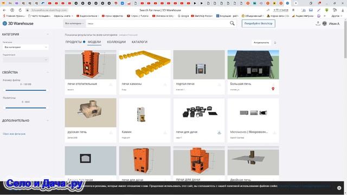Open the Главная страница bookmark
Screen dimensions: 347x195
click(14, 16)
